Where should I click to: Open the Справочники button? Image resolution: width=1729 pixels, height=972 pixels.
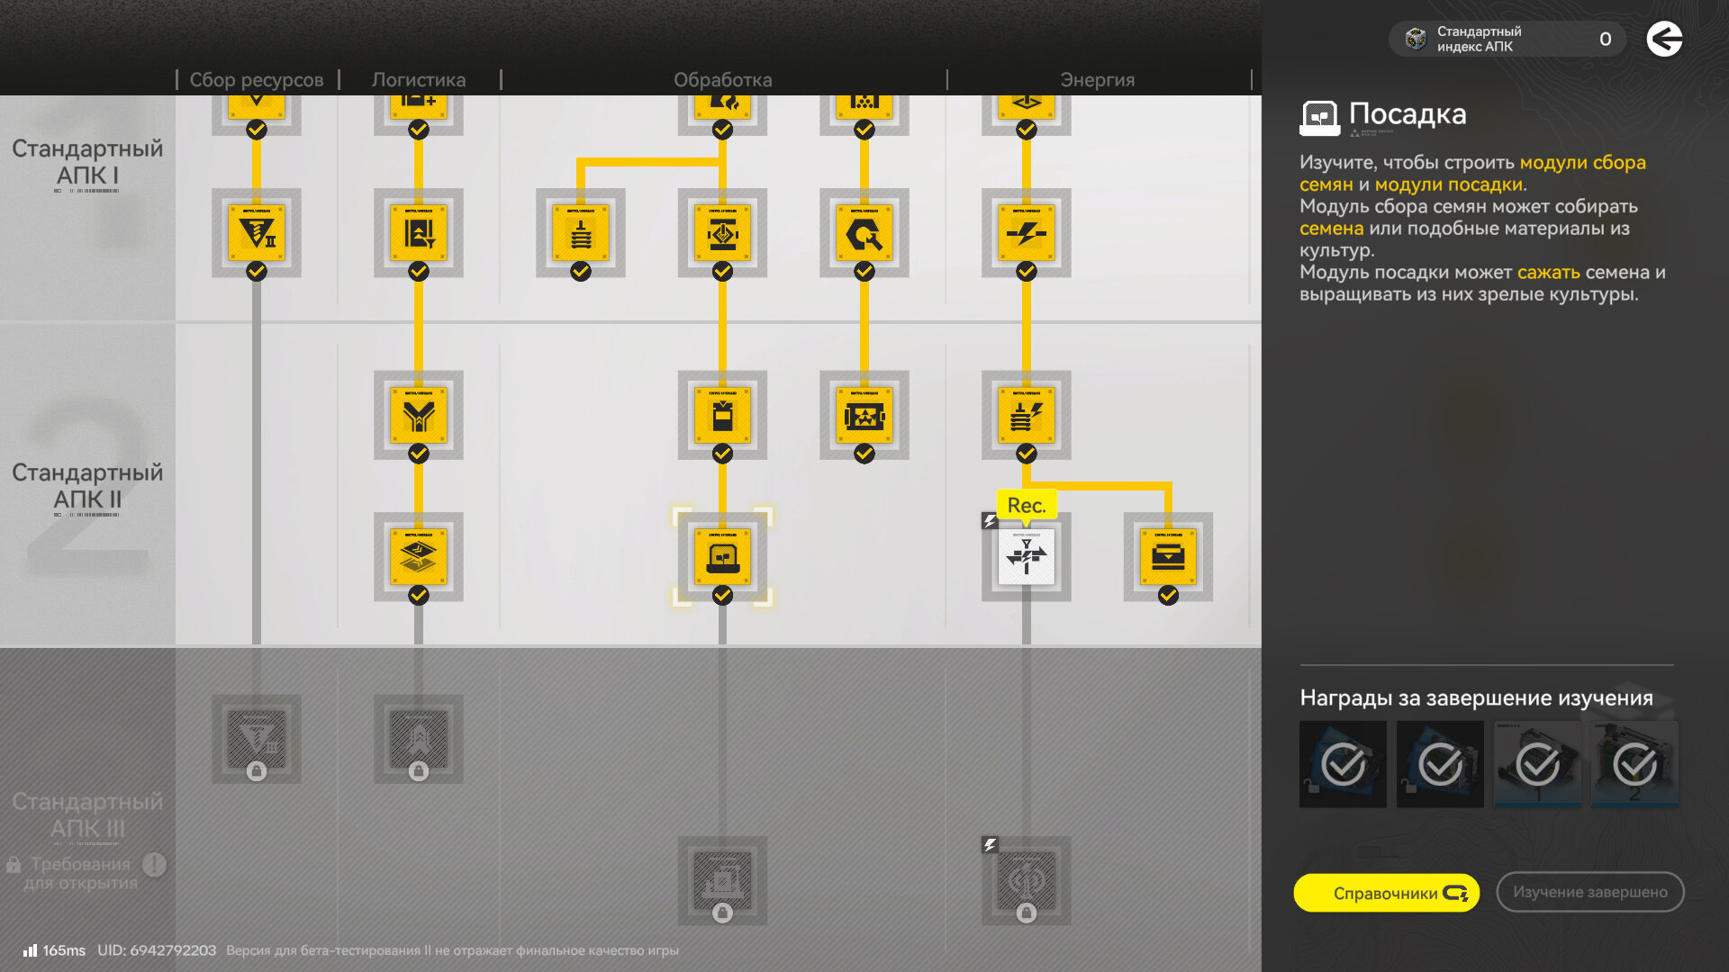click(1386, 893)
